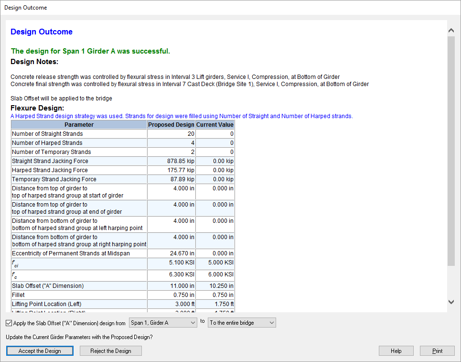461x362 pixels.
Task: Click the Accept the Design button
Action: 40,351
